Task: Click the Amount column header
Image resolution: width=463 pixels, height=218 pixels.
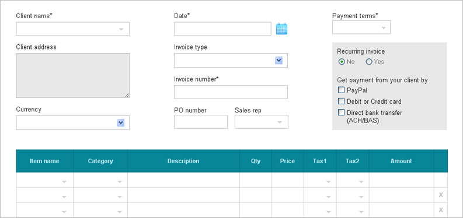Action: (401, 161)
